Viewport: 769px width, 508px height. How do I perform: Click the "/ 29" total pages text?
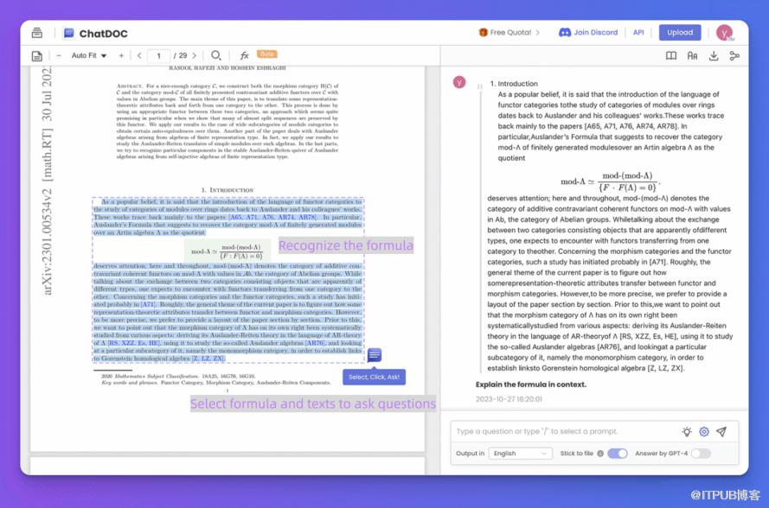(181, 56)
